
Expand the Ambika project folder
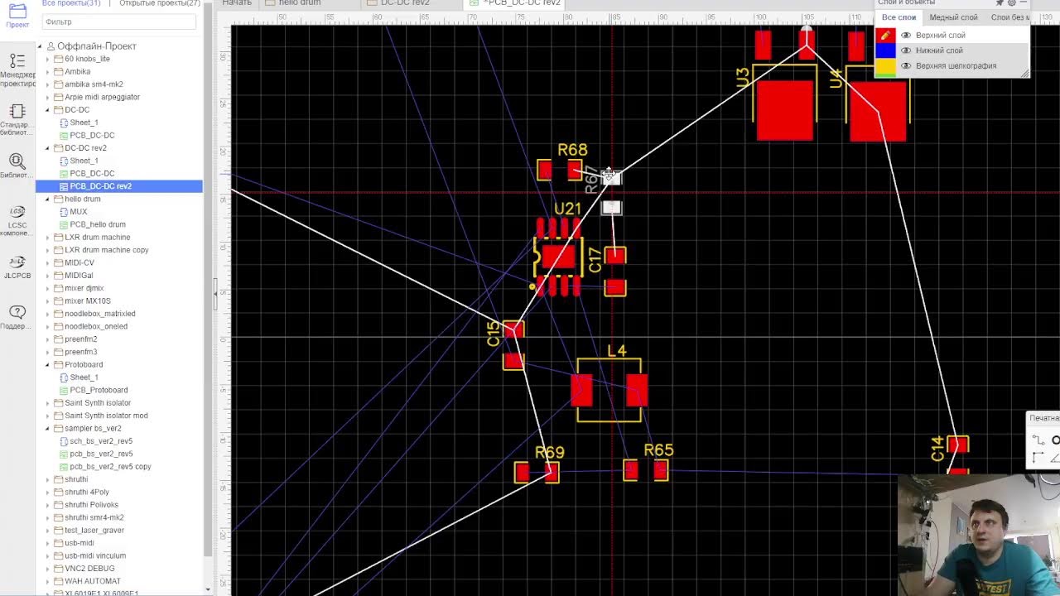(47, 72)
